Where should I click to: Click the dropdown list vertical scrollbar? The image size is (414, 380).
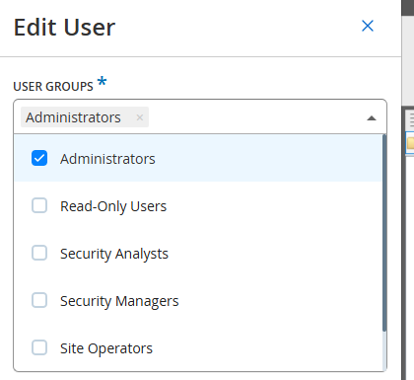coord(384,233)
